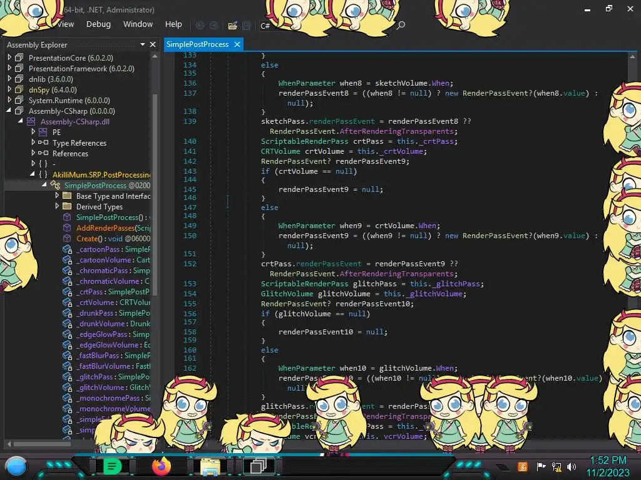Open the View menu
This screenshot has height=480, width=641.
point(65,24)
